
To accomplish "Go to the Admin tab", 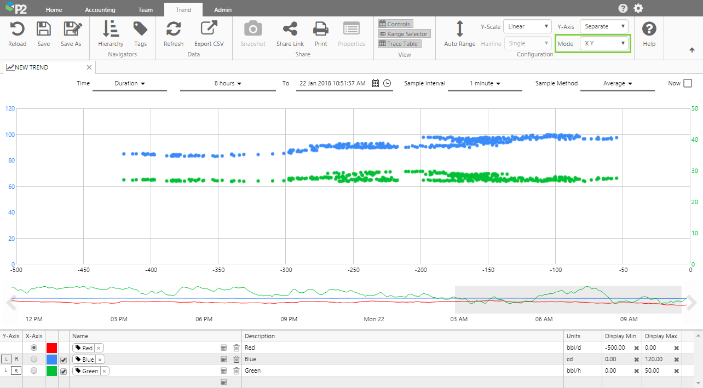I will [222, 10].
